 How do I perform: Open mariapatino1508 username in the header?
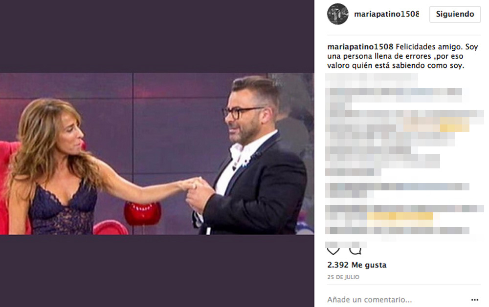386,14
